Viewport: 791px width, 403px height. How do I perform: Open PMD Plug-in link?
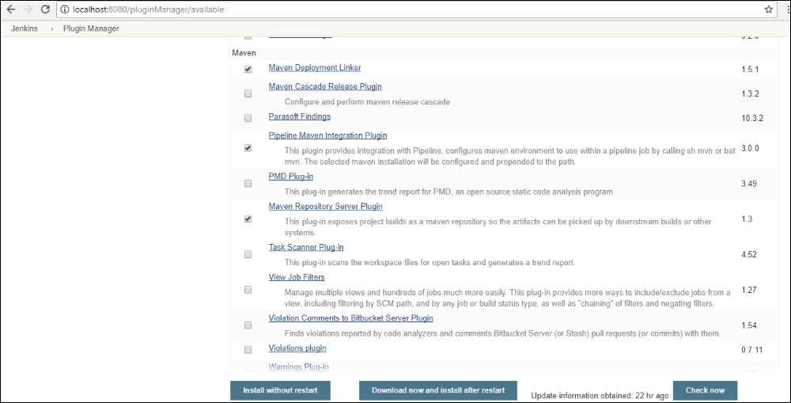(x=290, y=177)
